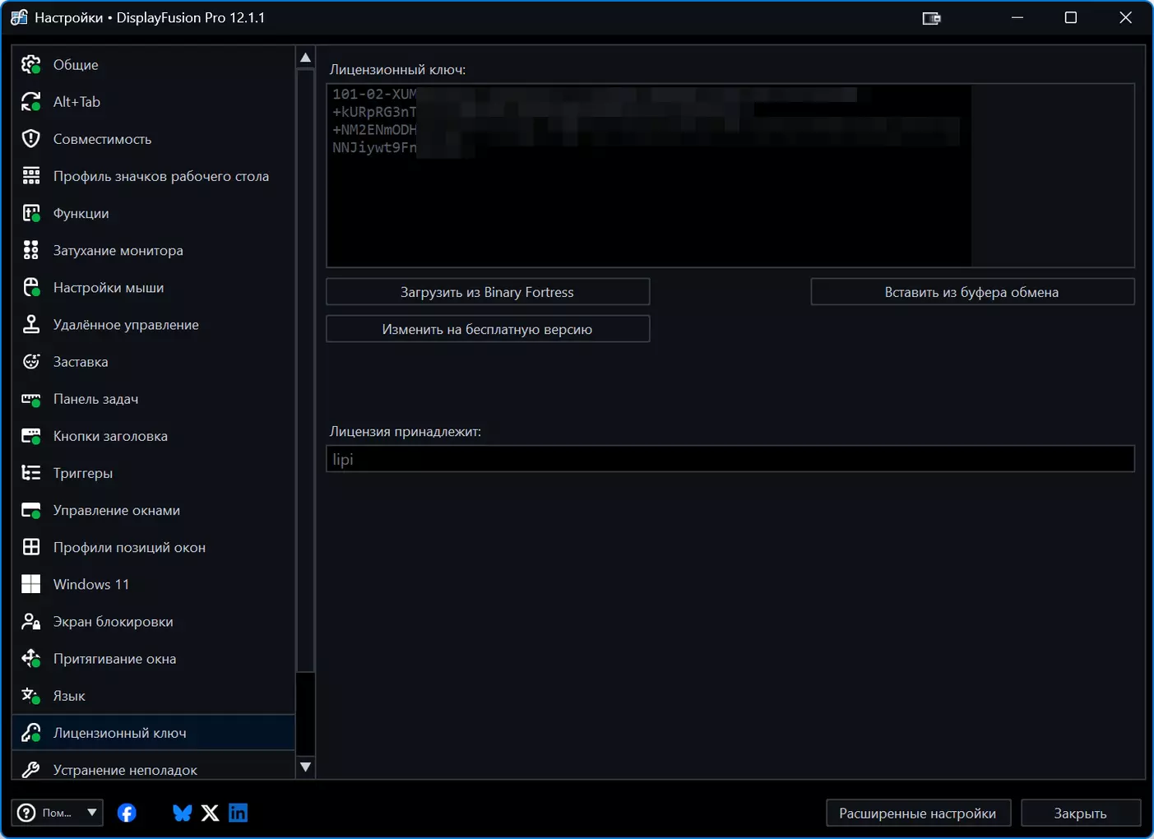
Task: Open the Facebook icon link
Action: coord(127,813)
